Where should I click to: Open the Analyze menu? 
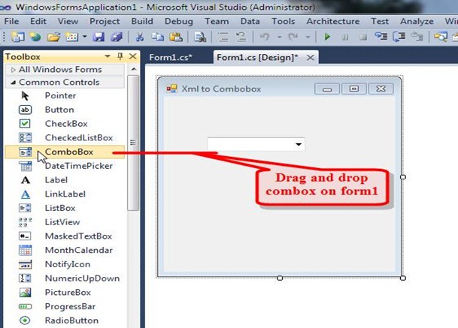point(417,21)
